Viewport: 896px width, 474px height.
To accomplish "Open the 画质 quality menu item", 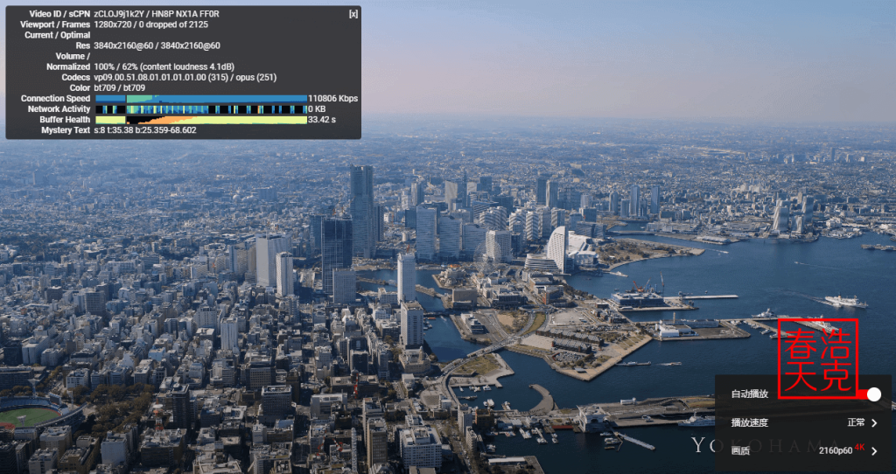I will pyautogui.click(x=741, y=450).
